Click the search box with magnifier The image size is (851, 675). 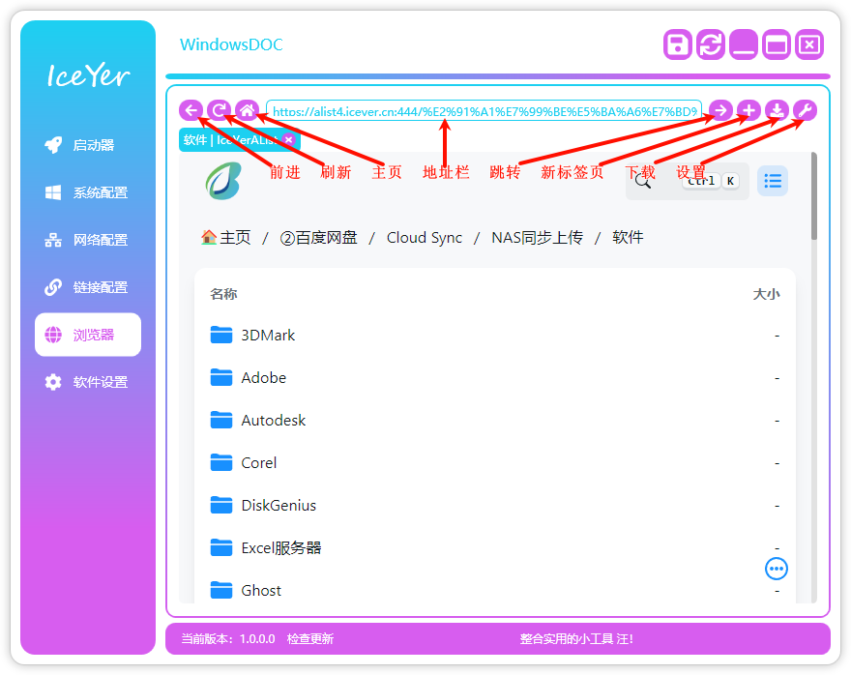pyautogui.click(x=688, y=181)
